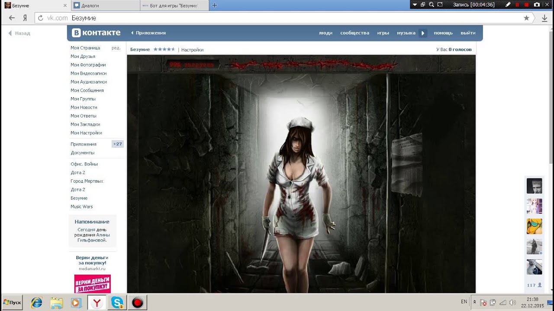Click выйти to log out
554x311 pixels.
468,33
